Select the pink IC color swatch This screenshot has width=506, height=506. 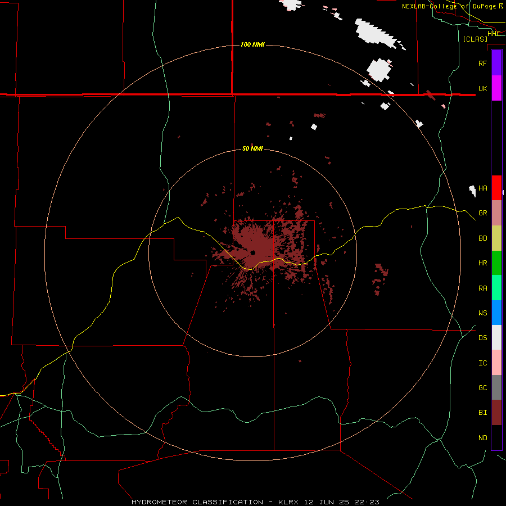(496, 363)
